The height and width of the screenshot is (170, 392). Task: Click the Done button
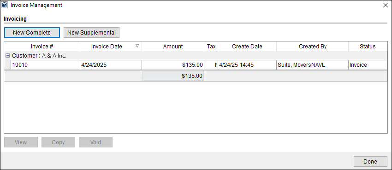[370, 162]
